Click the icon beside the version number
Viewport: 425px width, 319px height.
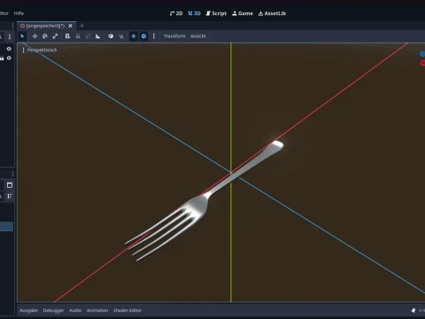point(413,310)
